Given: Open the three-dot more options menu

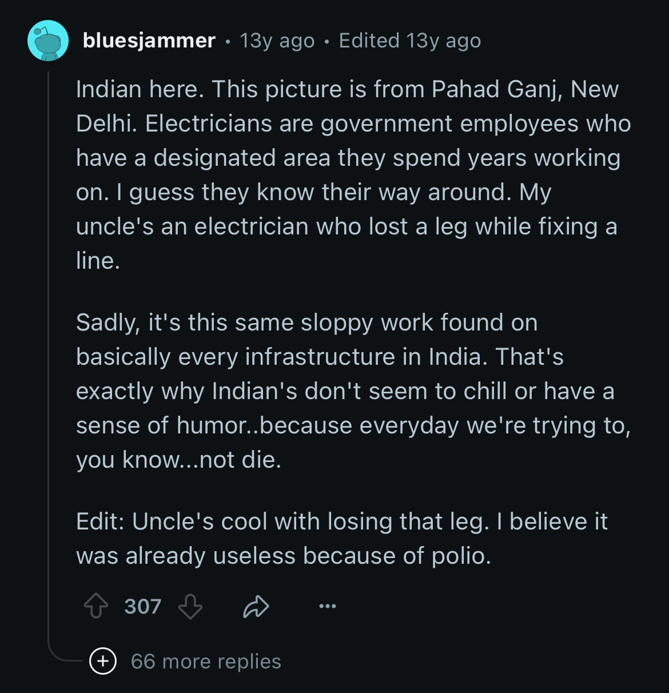Looking at the screenshot, I should pyautogui.click(x=327, y=606).
